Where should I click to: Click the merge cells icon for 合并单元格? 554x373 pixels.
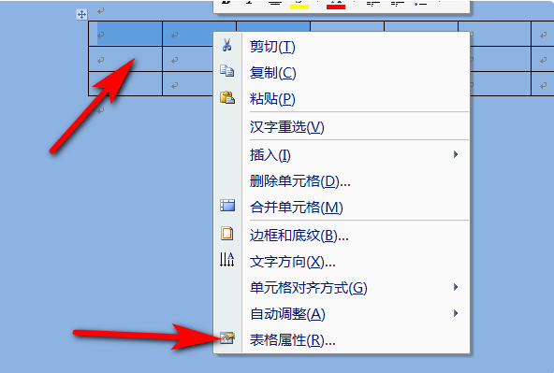[227, 206]
